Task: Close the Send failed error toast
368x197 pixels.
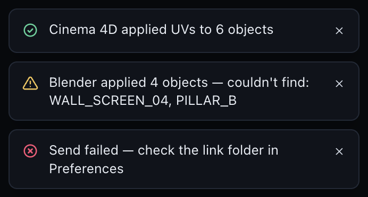Action: pos(339,151)
